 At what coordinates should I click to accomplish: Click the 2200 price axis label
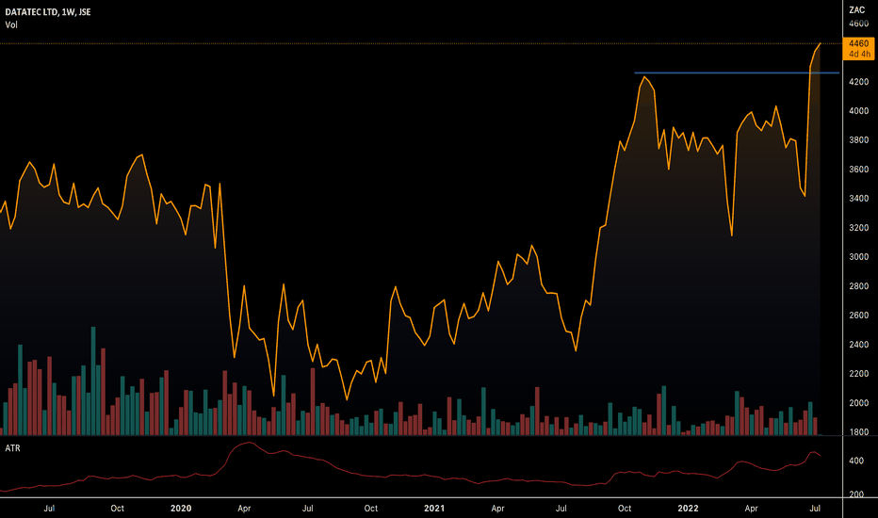click(858, 374)
